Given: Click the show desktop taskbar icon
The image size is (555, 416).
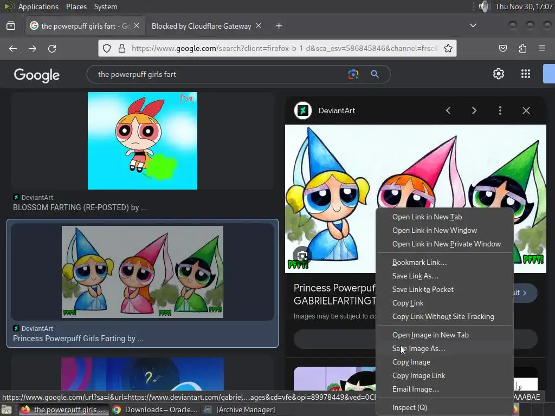Looking at the screenshot, I should tap(7, 409).
